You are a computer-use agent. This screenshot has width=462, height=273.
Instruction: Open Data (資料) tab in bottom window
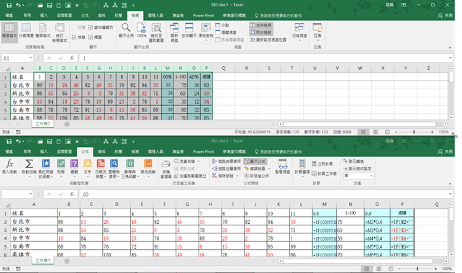pyautogui.click(x=101, y=151)
